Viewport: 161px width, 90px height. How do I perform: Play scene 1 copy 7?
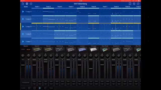(x=23, y=41)
